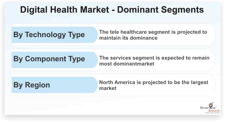Click the tele healthcare segment description
The width and height of the screenshot is (225, 122).
[153, 35]
